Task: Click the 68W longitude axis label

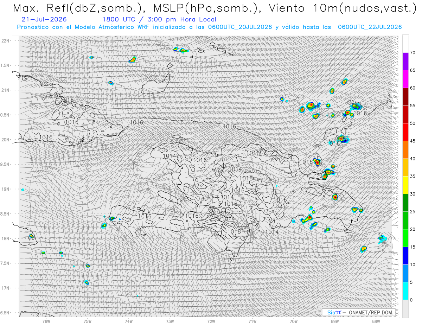Action: (376, 321)
